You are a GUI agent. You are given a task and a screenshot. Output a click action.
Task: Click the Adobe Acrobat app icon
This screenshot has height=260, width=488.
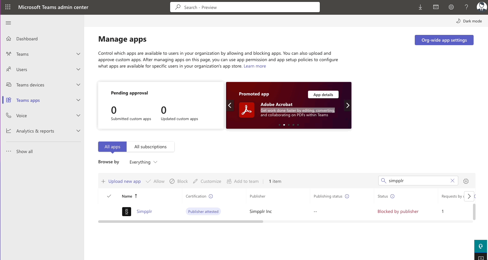247,110
